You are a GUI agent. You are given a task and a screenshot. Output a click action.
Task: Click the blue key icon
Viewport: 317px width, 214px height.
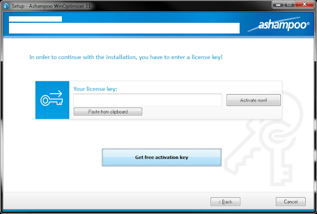click(52, 100)
